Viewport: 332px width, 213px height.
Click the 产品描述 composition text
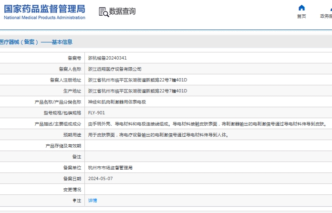pyautogui.click(x=207, y=124)
